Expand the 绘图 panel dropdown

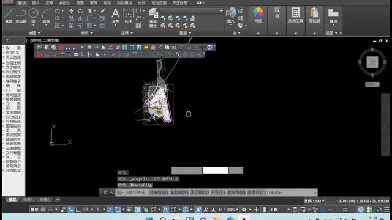point(34,33)
